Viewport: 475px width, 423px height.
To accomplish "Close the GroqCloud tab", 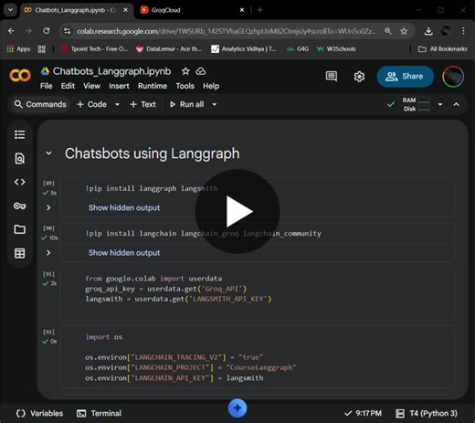I will pyautogui.click(x=242, y=10).
